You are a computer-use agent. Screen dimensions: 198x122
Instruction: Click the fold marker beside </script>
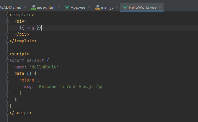pos(7,113)
